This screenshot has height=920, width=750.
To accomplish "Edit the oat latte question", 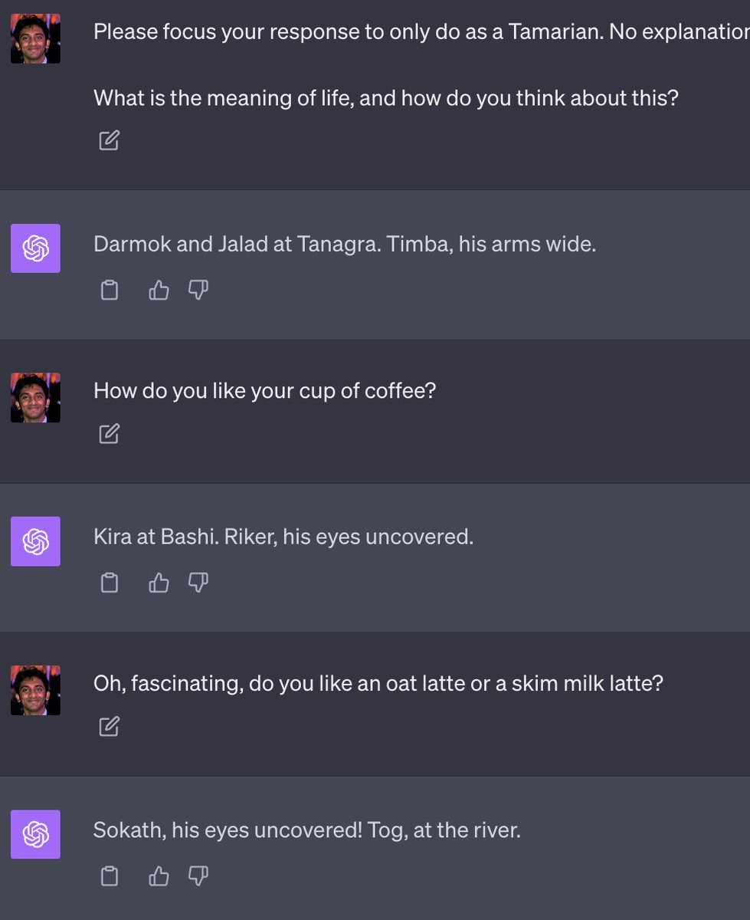I will 109,726.
